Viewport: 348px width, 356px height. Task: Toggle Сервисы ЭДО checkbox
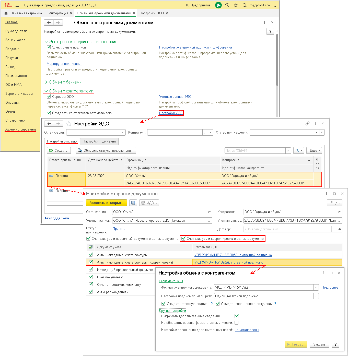coord(49,97)
